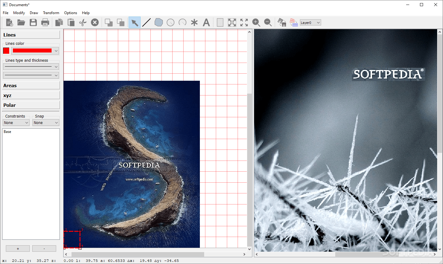Expand the Lines panel header
This screenshot has width=443, height=264.
click(x=31, y=35)
